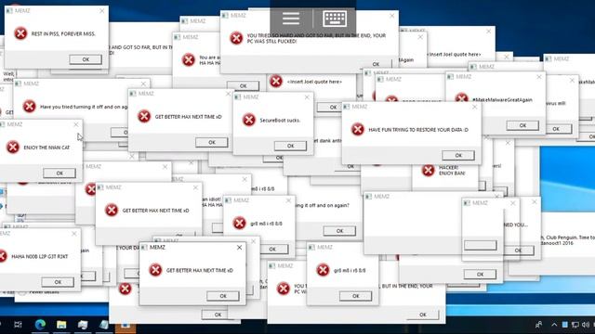Click 'SecureBoot sucks.' message text
The image size is (595, 334).
click(x=280, y=120)
